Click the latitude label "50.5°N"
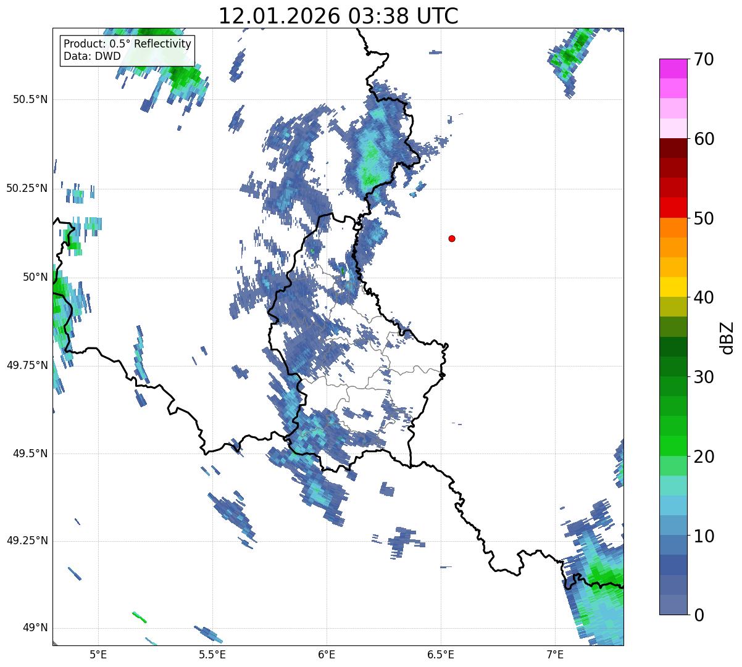Screen dimensions: 742x667 pos(31,99)
